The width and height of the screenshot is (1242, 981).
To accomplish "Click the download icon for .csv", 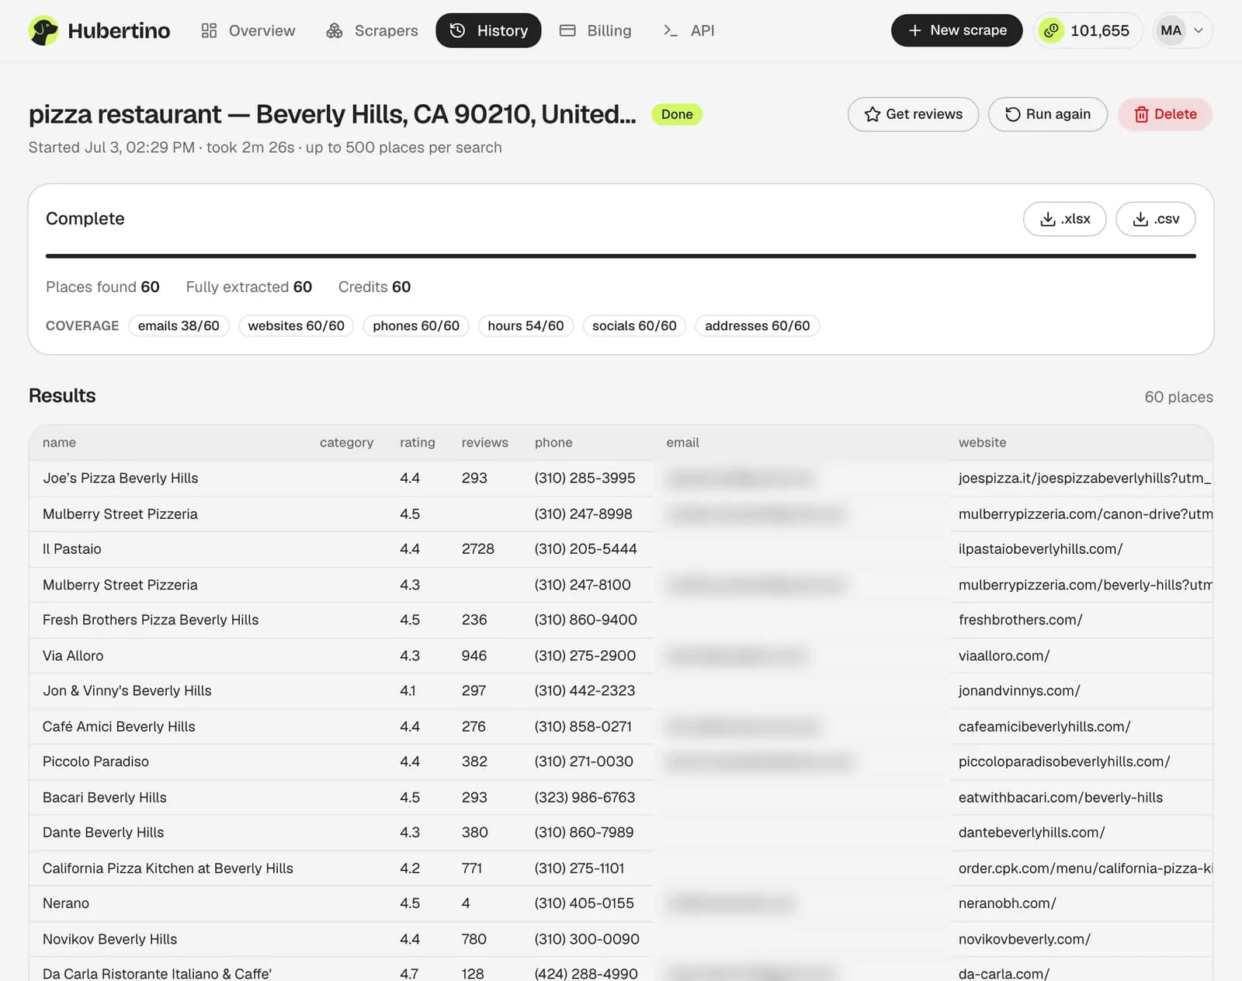I will pos(1140,219).
